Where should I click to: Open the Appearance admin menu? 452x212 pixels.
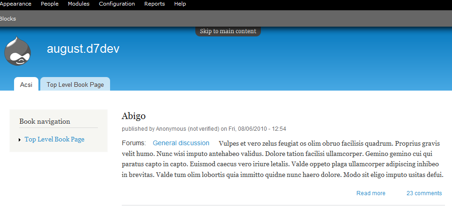click(15, 4)
